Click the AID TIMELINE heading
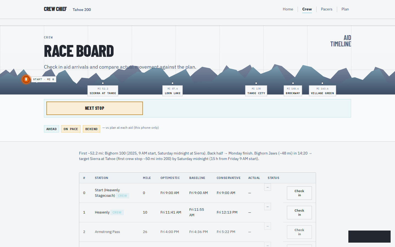395x247 pixels. point(341,41)
